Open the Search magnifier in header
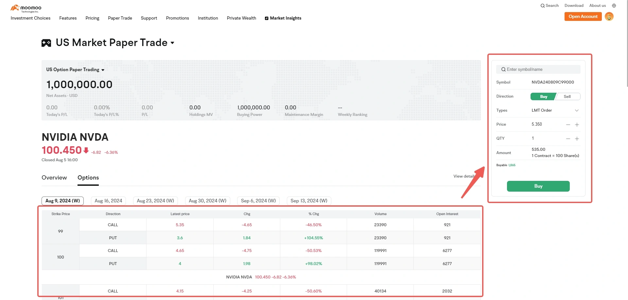Image resolution: width=628 pixels, height=300 pixels. (x=542, y=6)
